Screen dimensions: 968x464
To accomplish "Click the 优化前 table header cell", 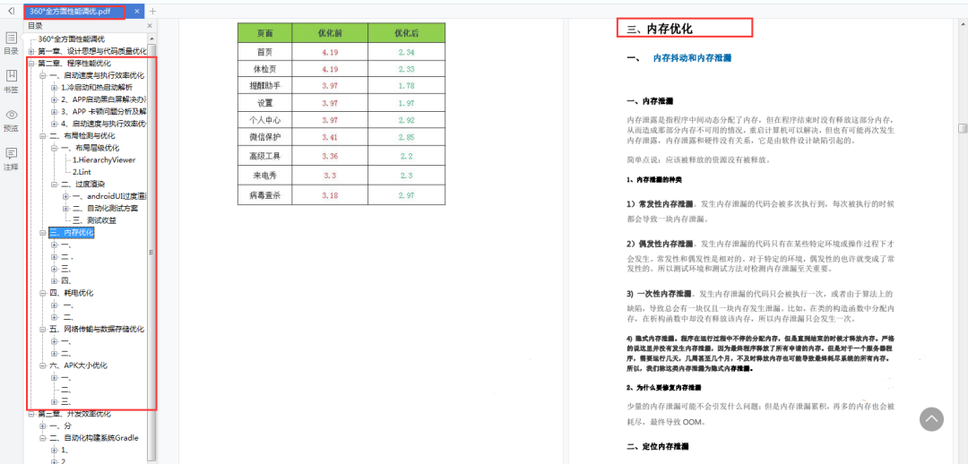I will tap(330, 33).
